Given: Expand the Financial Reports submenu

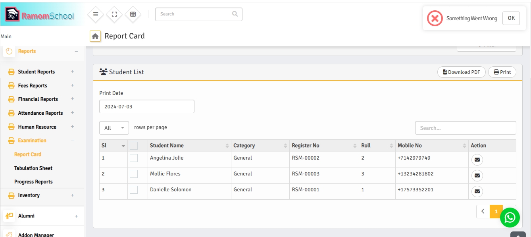Looking at the screenshot, I should point(72,99).
